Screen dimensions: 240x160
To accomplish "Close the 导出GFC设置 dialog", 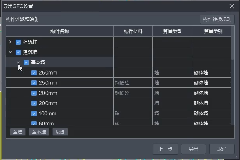I will tap(232, 6).
